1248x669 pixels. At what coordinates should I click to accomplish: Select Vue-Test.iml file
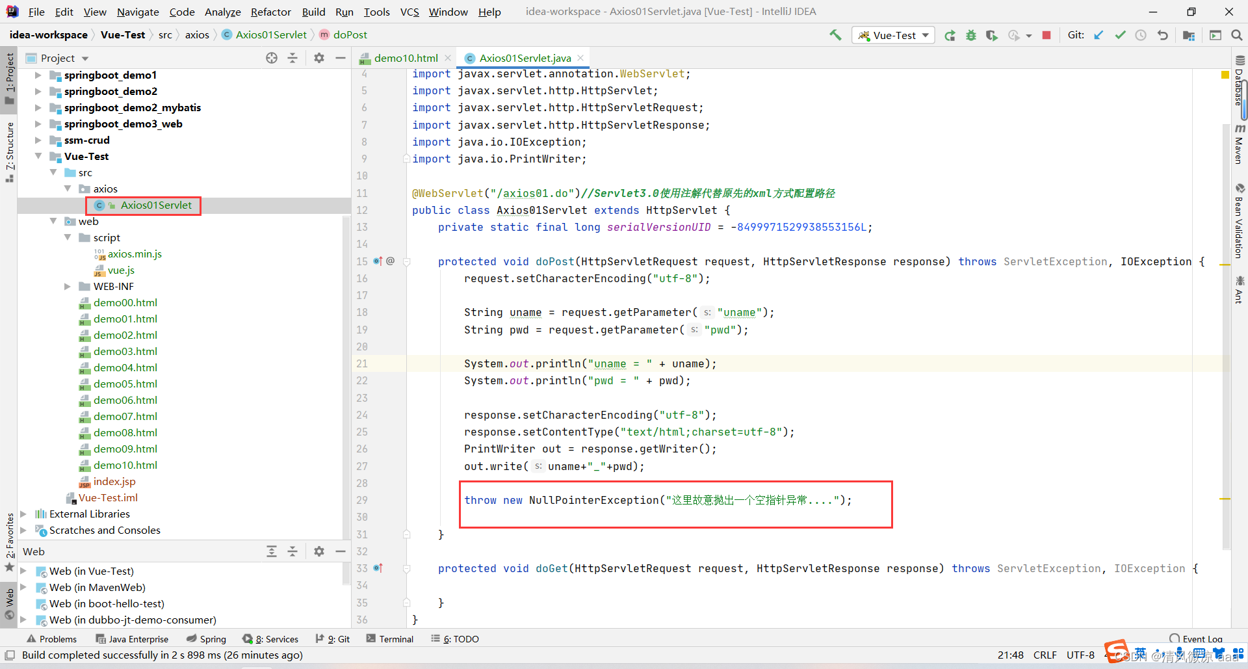(108, 498)
